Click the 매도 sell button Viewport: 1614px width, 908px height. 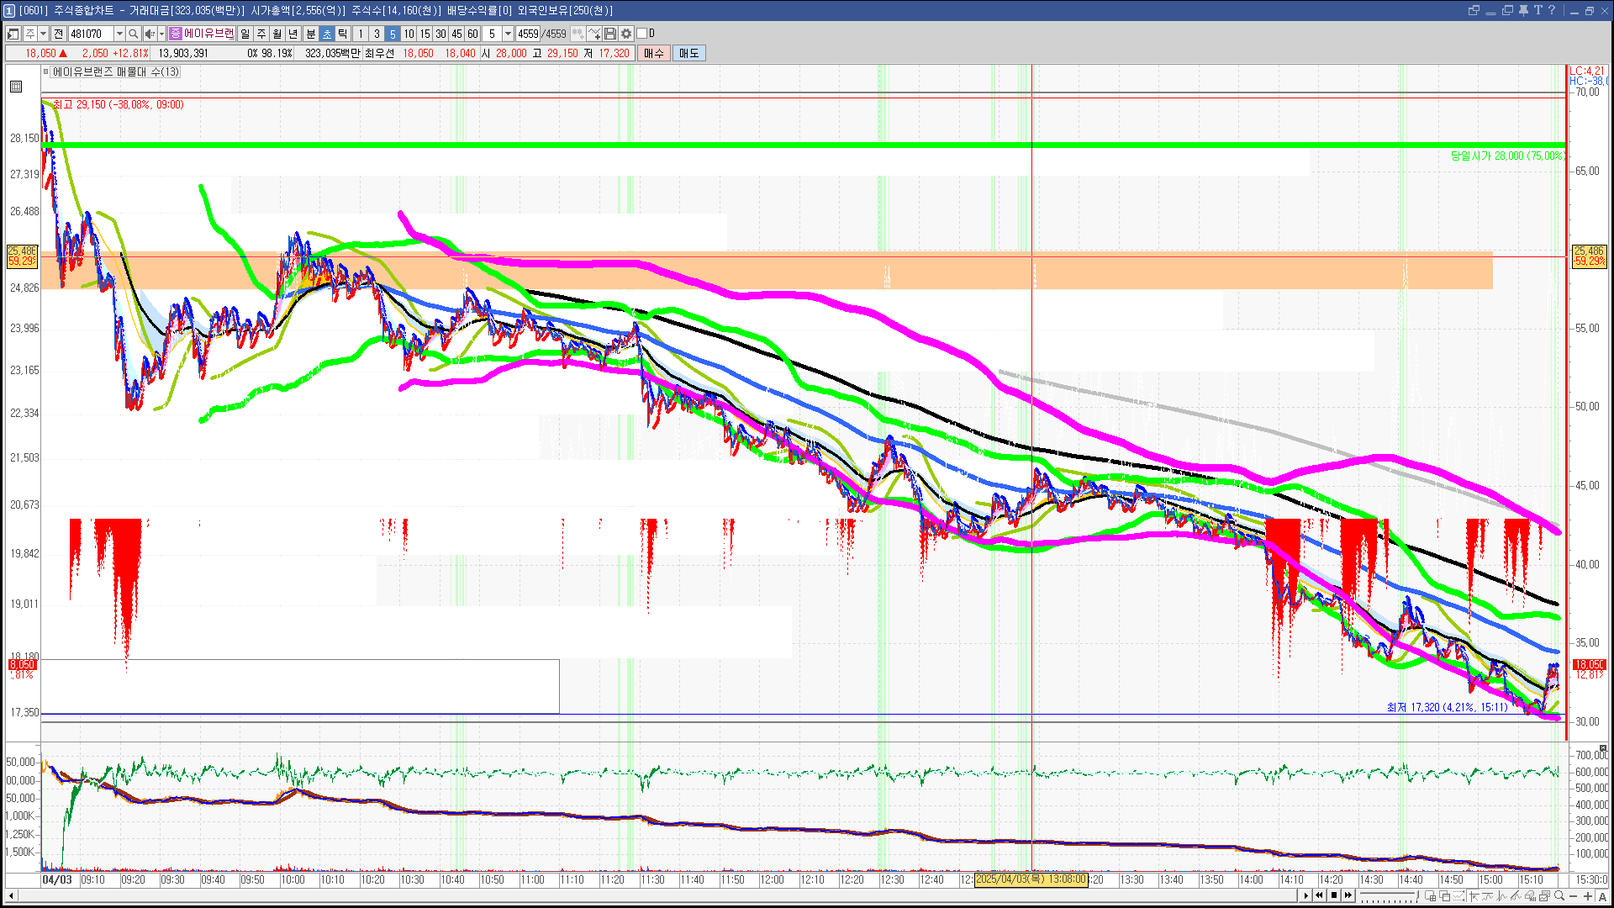pyautogui.click(x=688, y=53)
